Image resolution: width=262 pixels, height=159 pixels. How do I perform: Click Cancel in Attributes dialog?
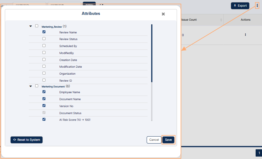[x=154, y=140]
